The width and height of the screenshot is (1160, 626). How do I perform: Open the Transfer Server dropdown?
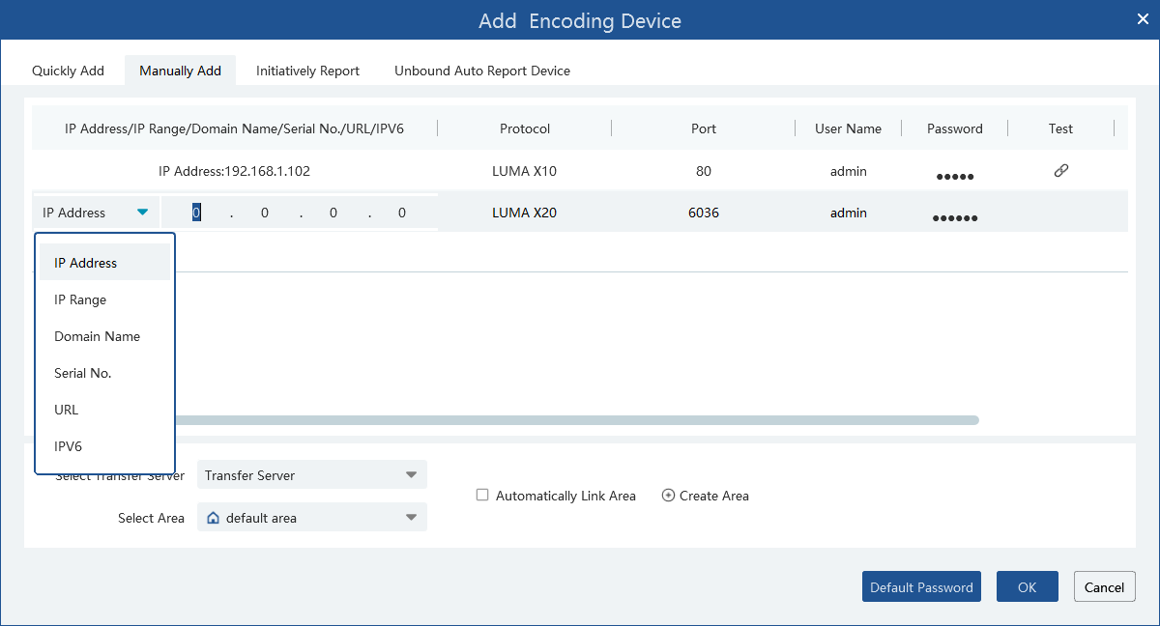(x=311, y=474)
